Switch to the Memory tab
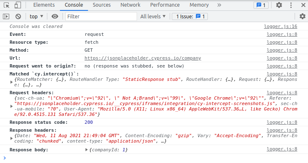 coord(199,5)
